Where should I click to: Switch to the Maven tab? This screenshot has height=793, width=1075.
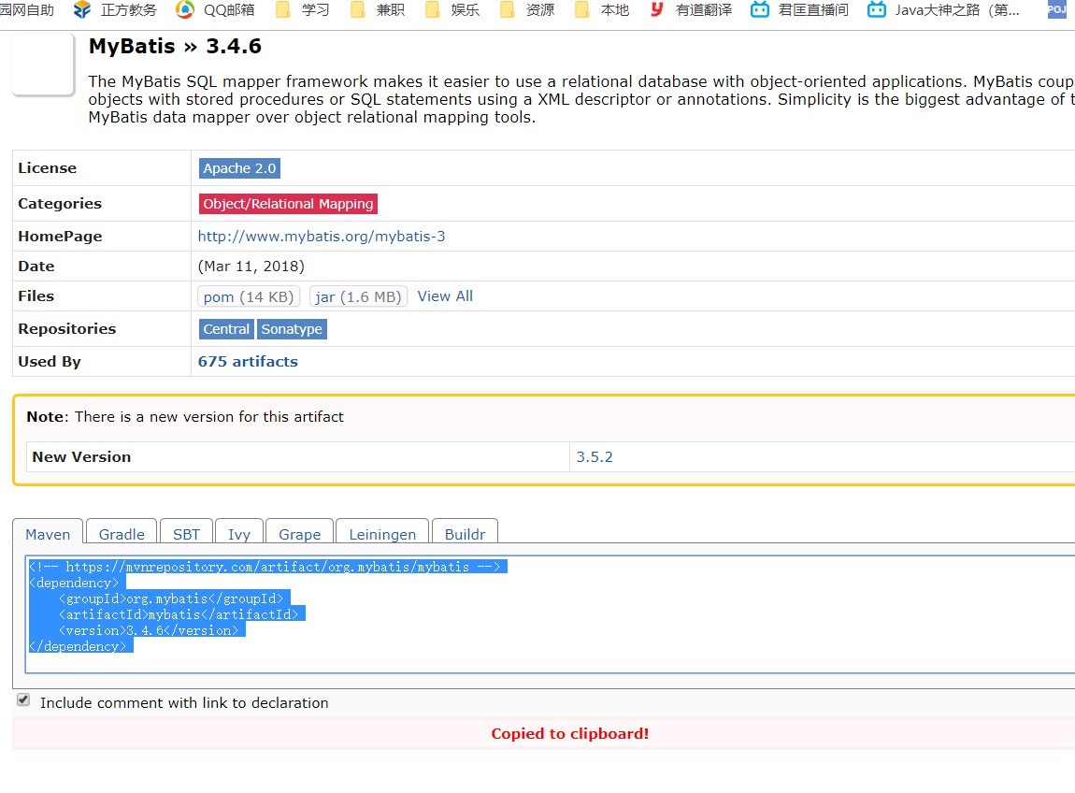click(x=48, y=534)
